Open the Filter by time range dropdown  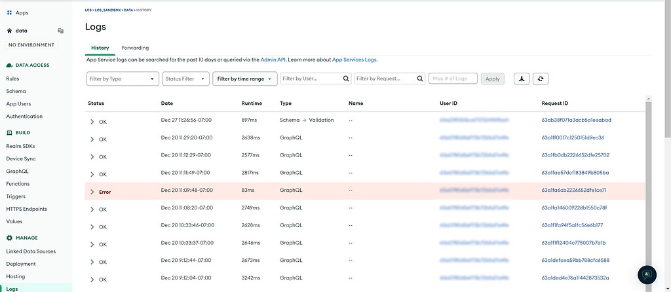[x=245, y=79]
